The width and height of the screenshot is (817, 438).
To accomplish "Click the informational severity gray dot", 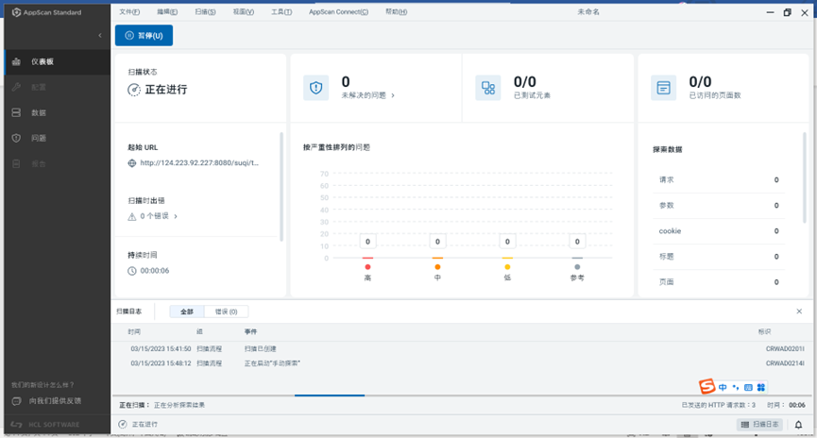I will point(577,267).
